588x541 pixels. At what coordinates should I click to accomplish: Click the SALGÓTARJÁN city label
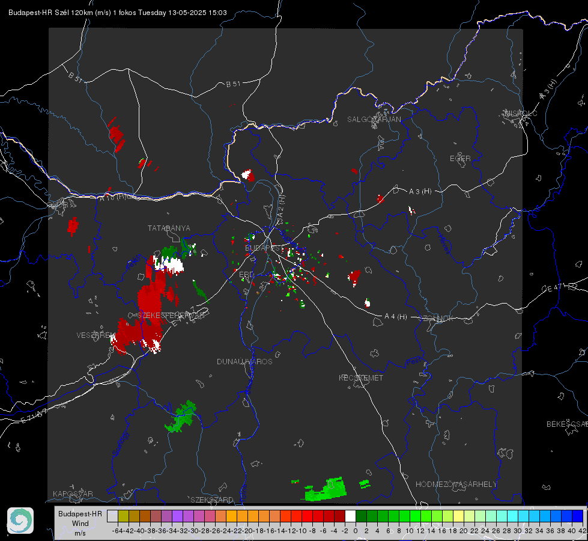[x=374, y=120]
